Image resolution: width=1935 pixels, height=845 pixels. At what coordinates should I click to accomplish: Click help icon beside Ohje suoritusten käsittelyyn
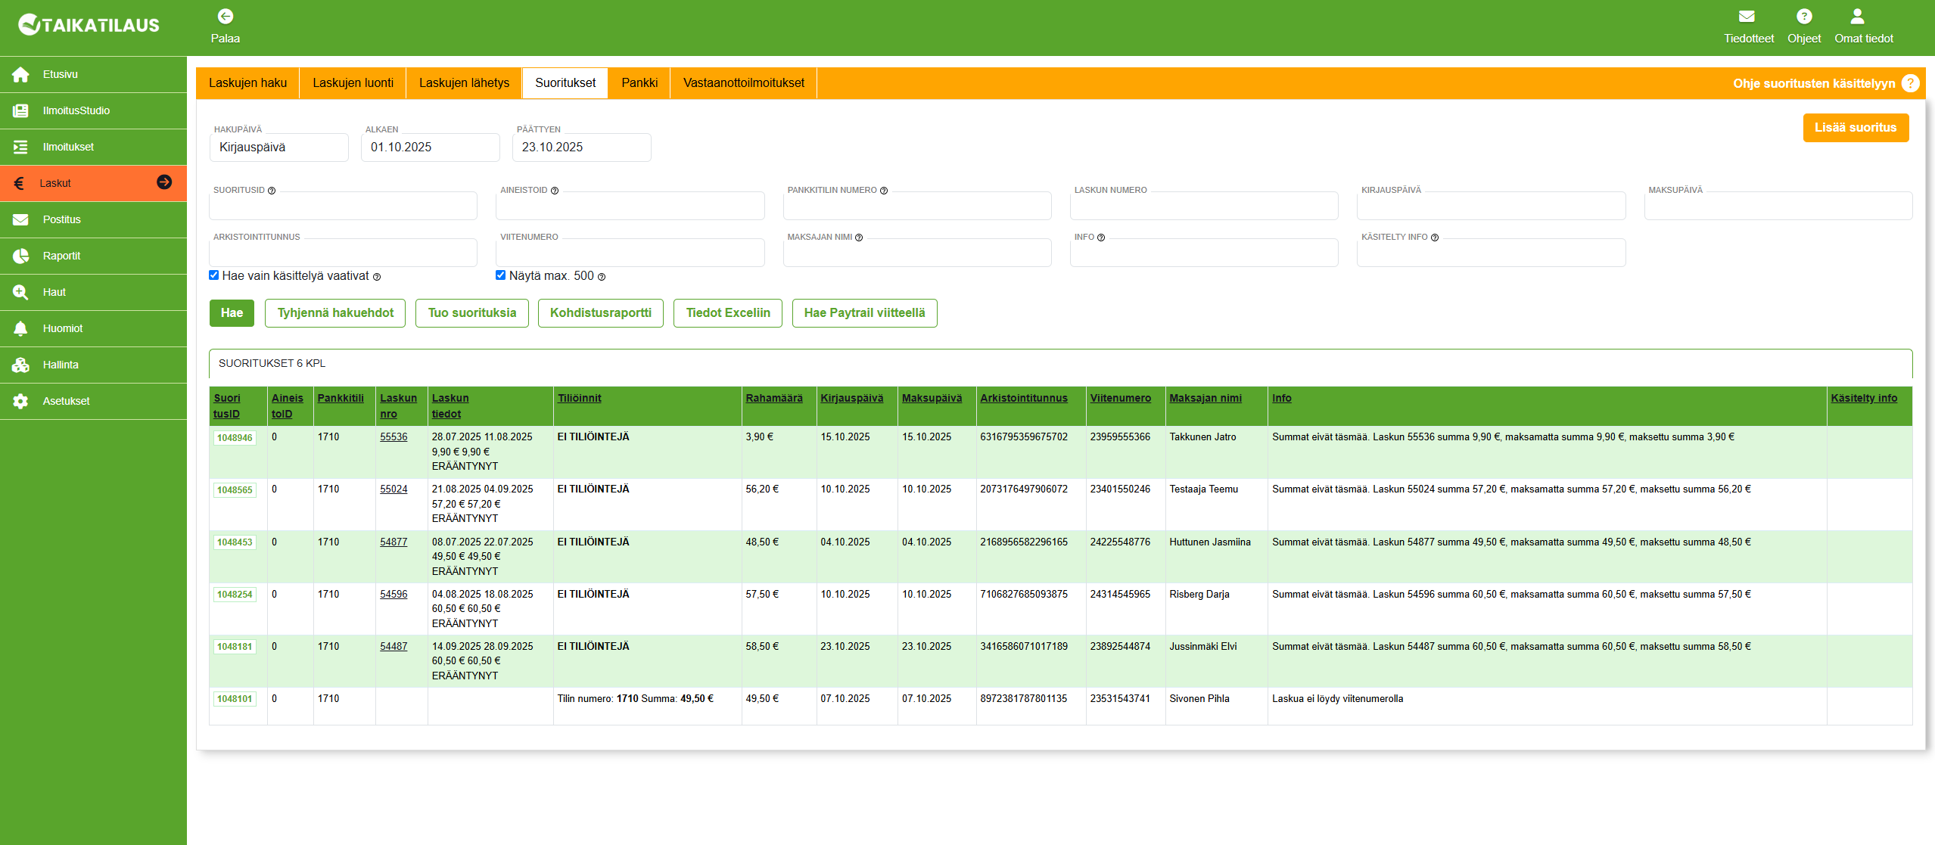pos(1910,83)
